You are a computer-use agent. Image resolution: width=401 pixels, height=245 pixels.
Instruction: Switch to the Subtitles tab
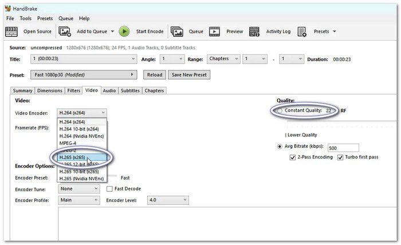(x=130, y=90)
